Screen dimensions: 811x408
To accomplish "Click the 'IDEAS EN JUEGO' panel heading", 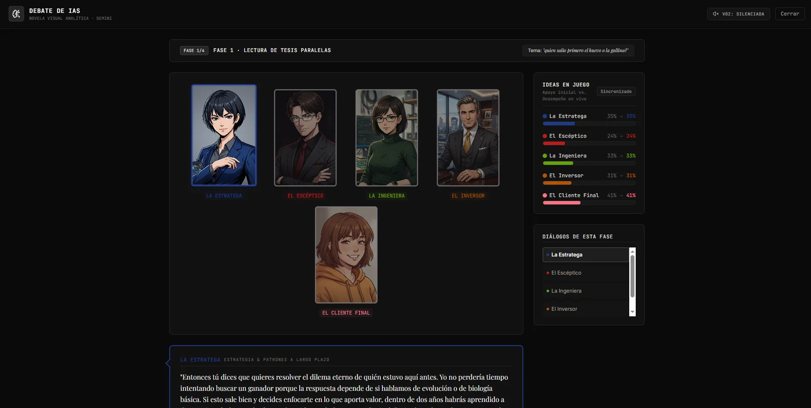I will (566, 85).
